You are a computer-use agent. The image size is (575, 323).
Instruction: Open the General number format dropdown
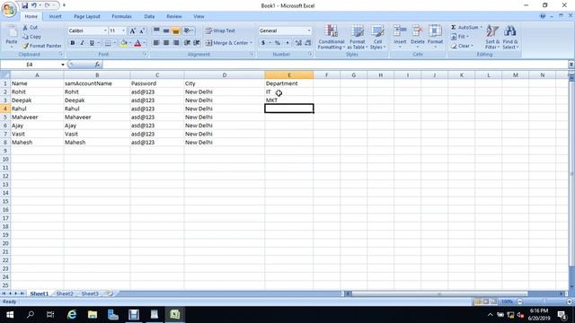coord(309,31)
